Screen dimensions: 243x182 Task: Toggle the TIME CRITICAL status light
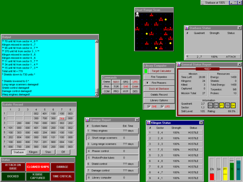(x=62, y=176)
